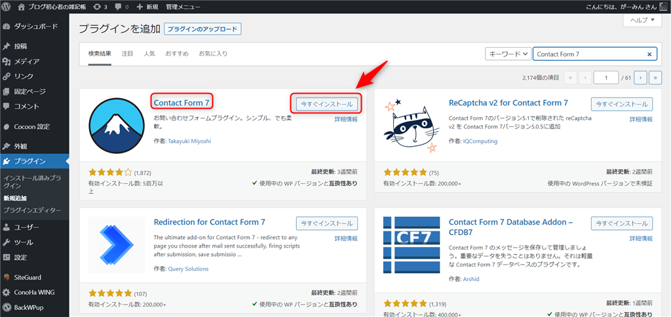Open the comments bubble in admin bar
The image size is (671, 317).
pos(121,7)
